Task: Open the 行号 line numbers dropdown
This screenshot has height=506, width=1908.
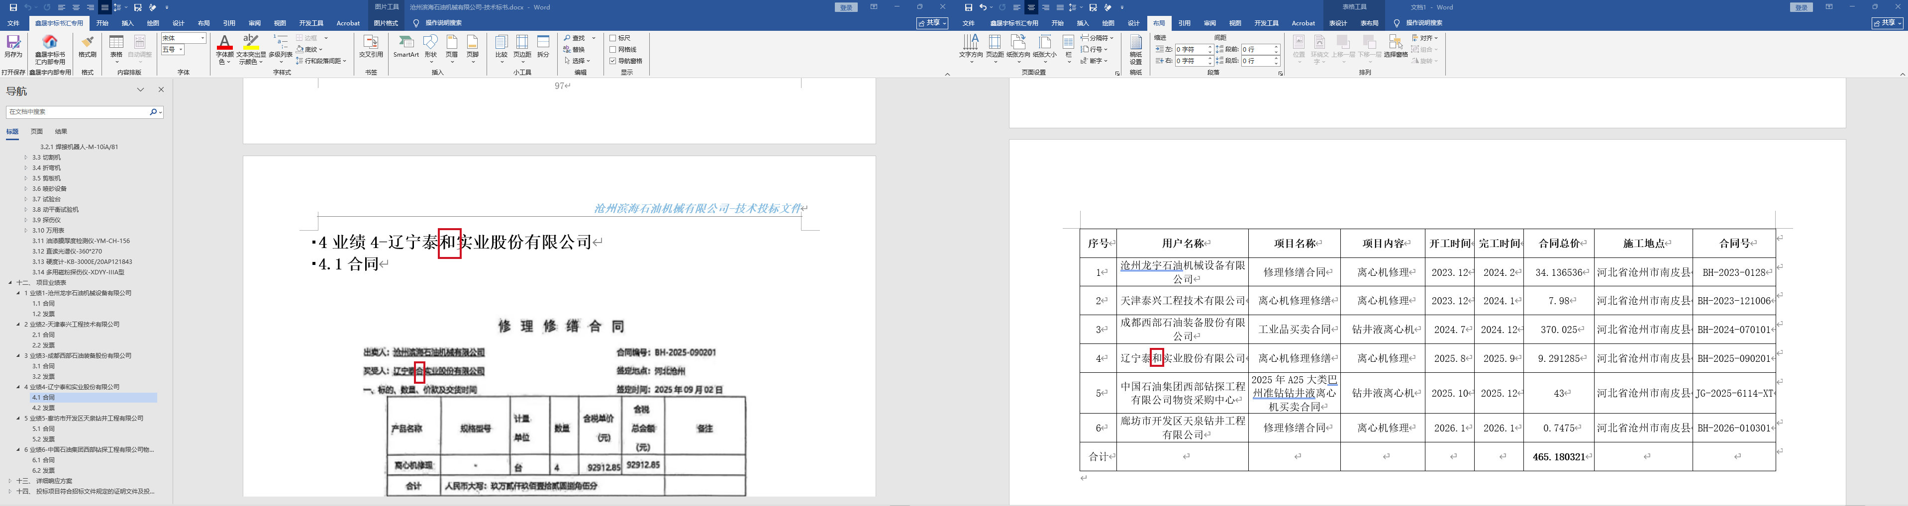Action: (x=1095, y=50)
